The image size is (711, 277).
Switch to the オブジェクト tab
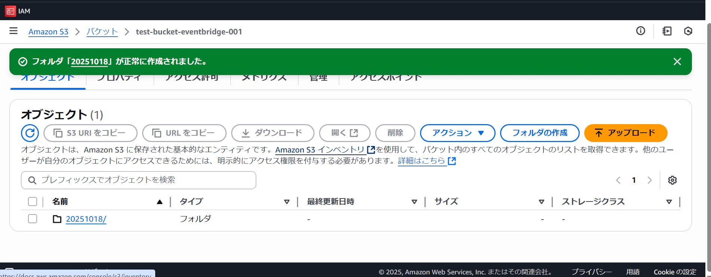click(x=48, y=79)
